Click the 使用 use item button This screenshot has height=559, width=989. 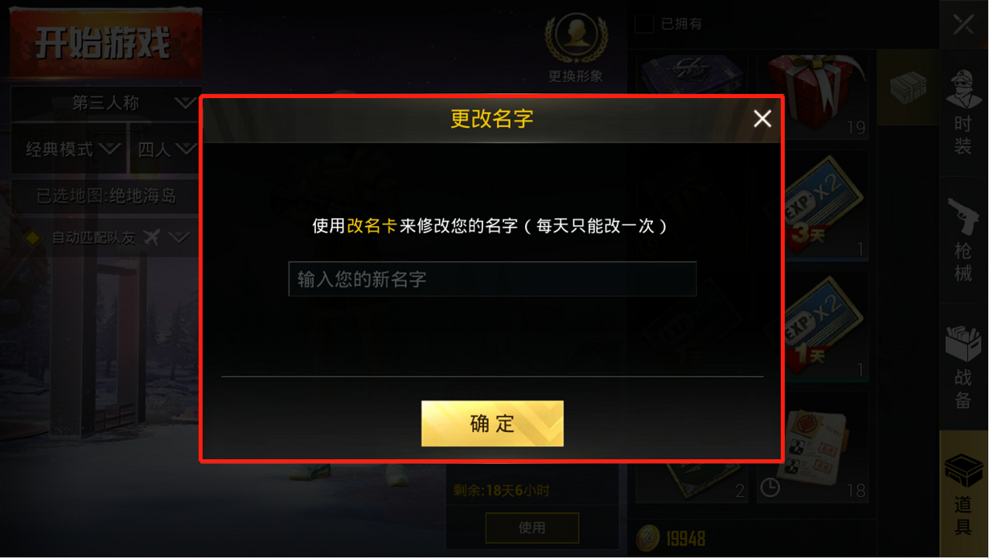point(531,528)
